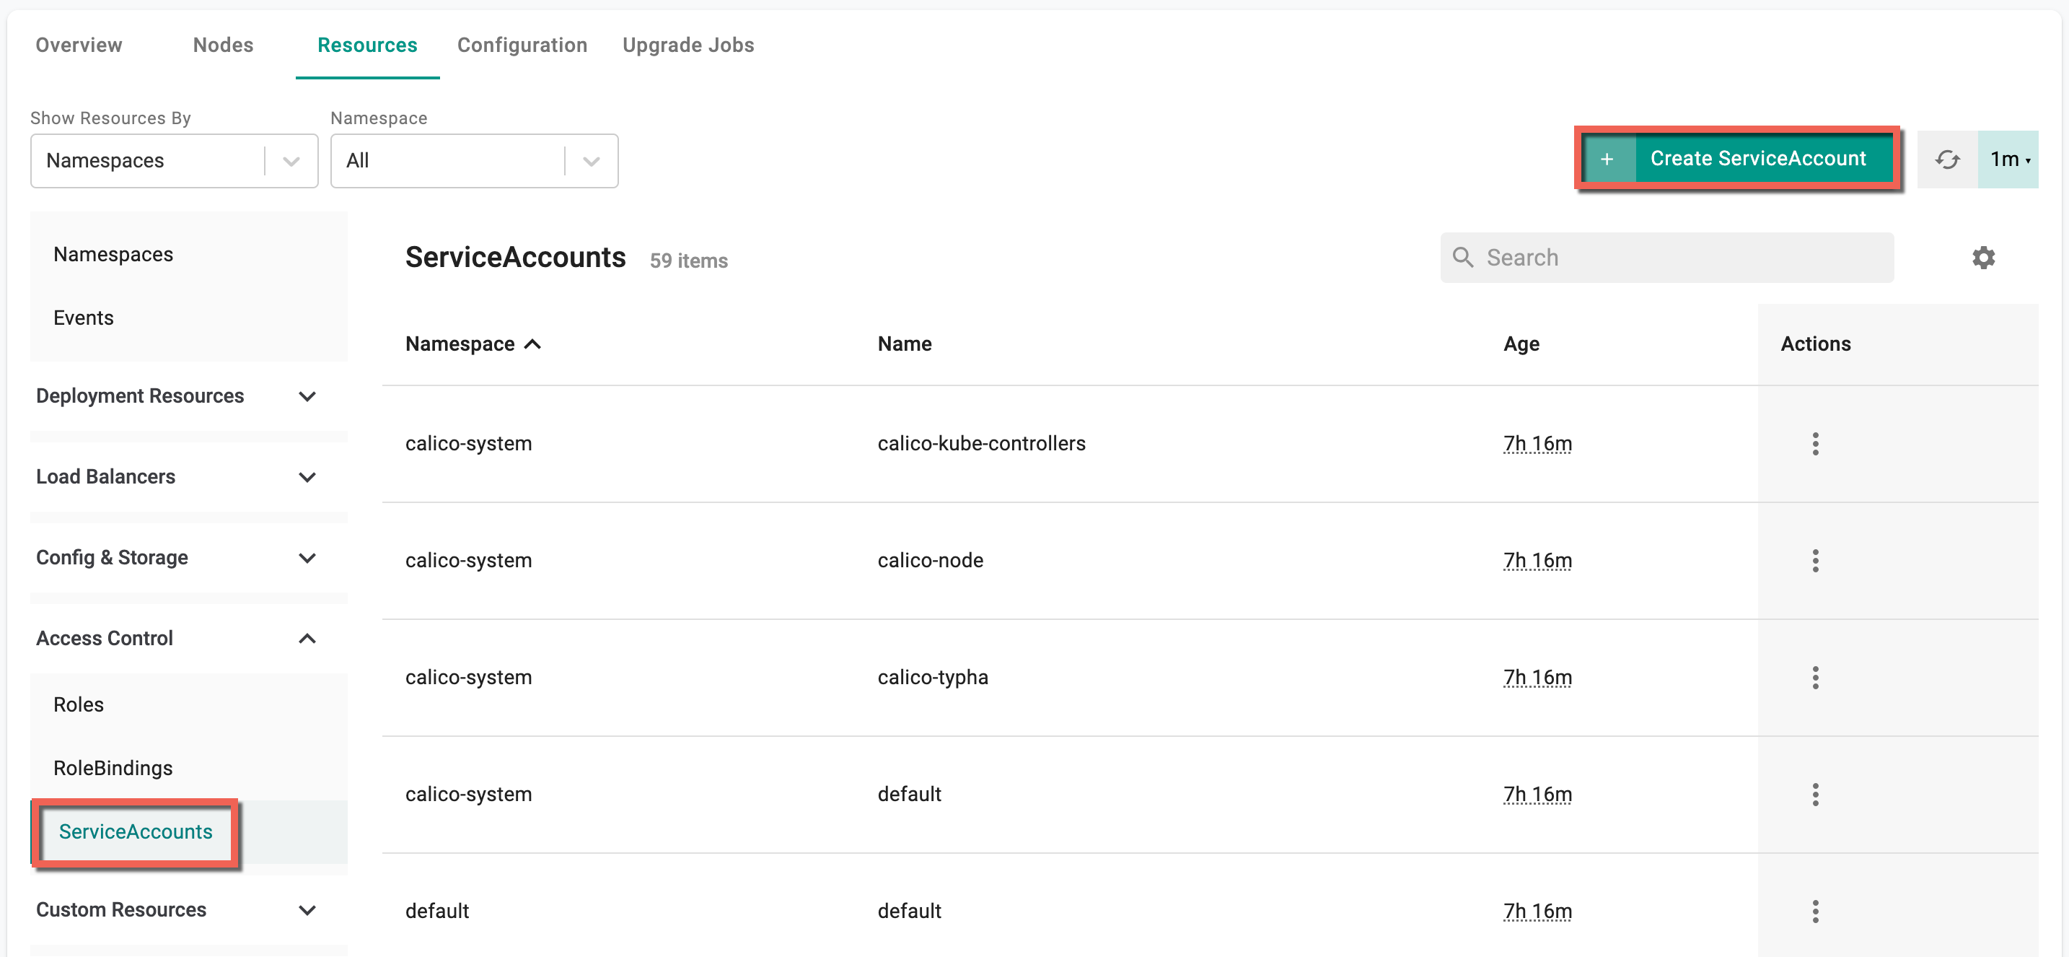Click the search magnifier icon
The image size is (2069, 957).
click(x=1462, y=257)
